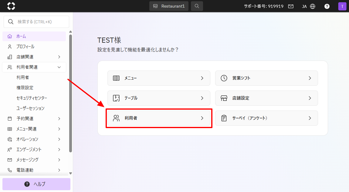Open the サーベイ（アンケート） card

266,118
